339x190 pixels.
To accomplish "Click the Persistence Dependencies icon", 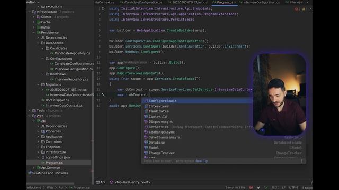I will 43,37.
